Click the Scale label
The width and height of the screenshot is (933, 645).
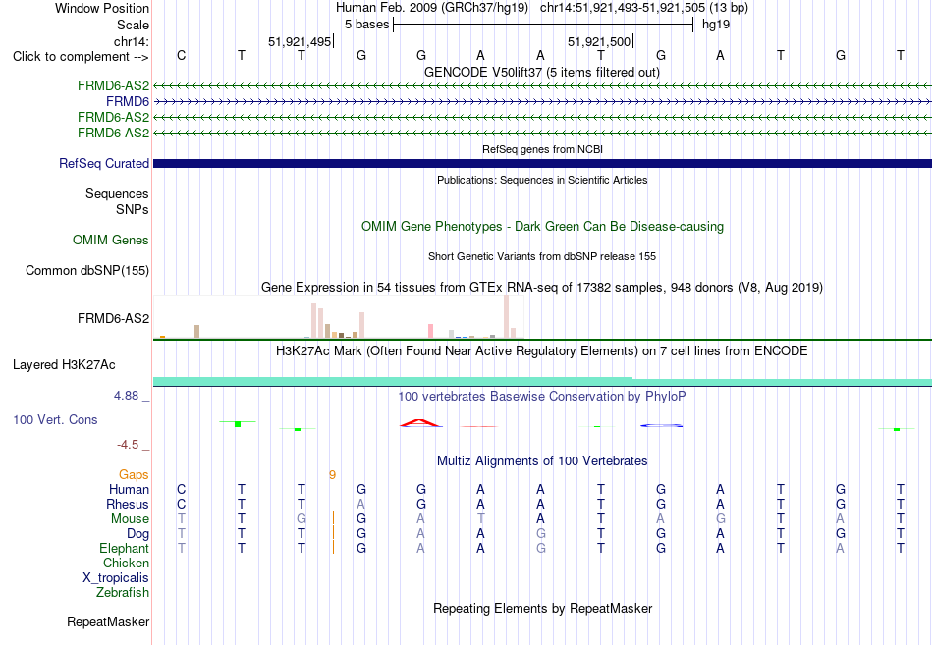pos(133,25)
